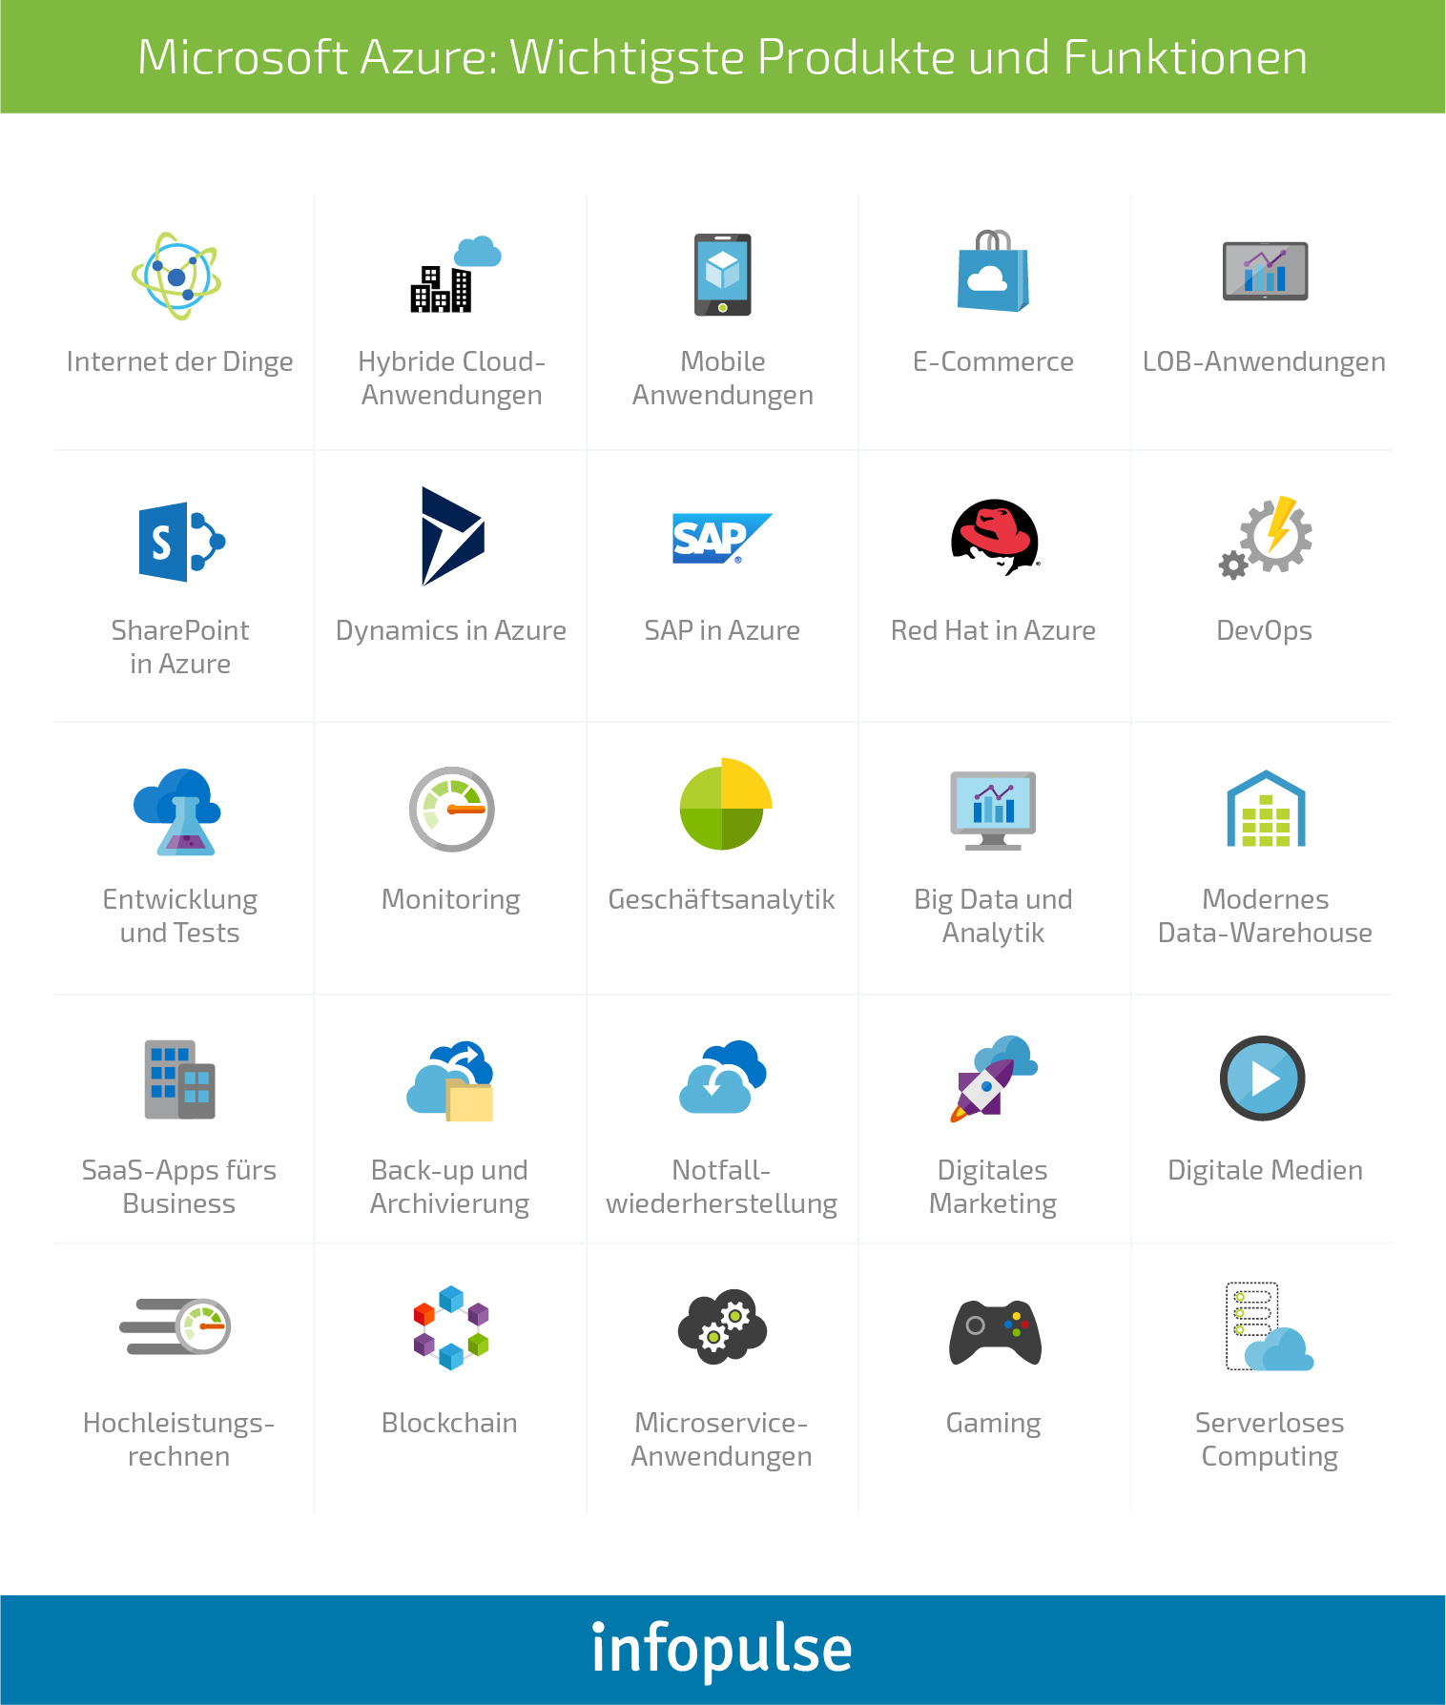Click the Digitales Marketing rocket icon
The height and width of the screenshot is (1705, 1446).
click(994, 1078)
